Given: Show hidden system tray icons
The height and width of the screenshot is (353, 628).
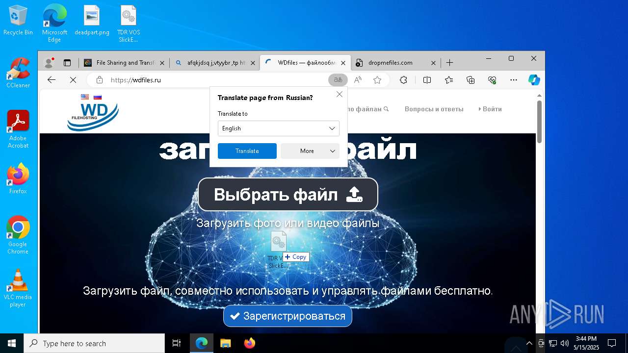Looking at the screenshot, I should 529,343.
